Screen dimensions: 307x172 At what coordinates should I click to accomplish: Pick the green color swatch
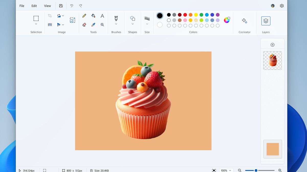tap(201, 15)
